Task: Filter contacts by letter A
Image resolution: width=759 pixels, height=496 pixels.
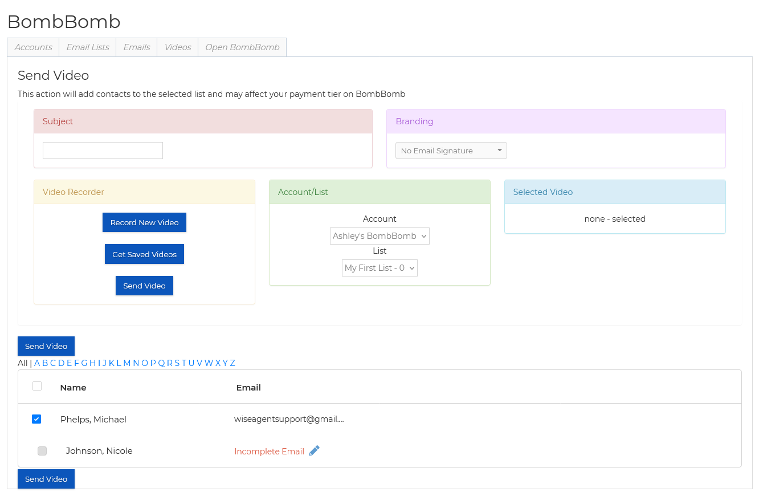Action: pyautogui.click(x=37, y=363)
